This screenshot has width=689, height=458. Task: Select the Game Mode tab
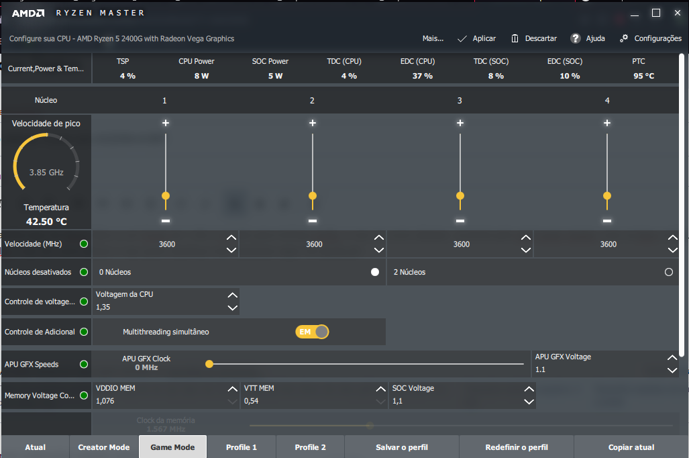pos(172,447)
